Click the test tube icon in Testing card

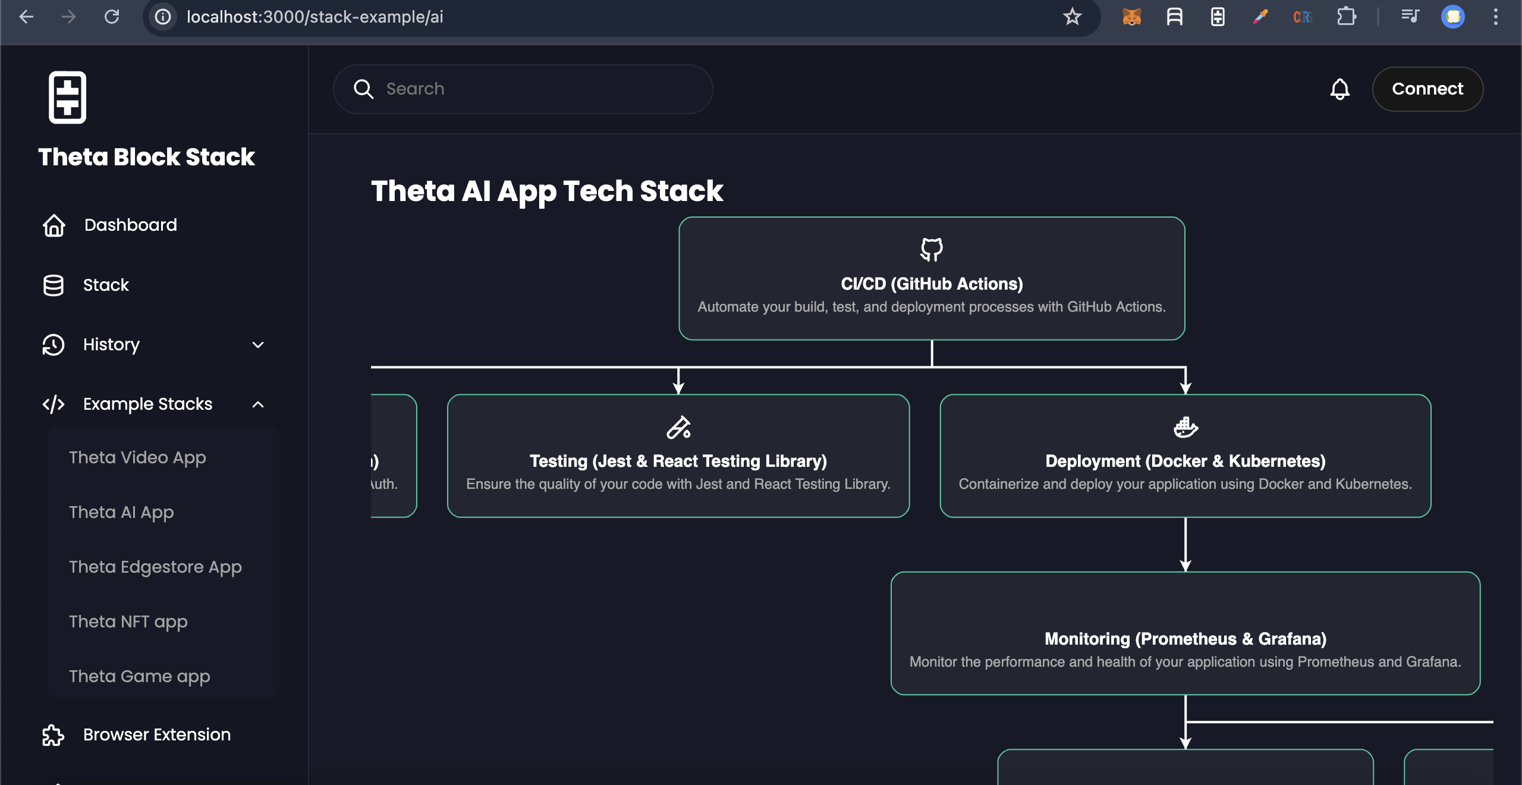click(678, 428)
